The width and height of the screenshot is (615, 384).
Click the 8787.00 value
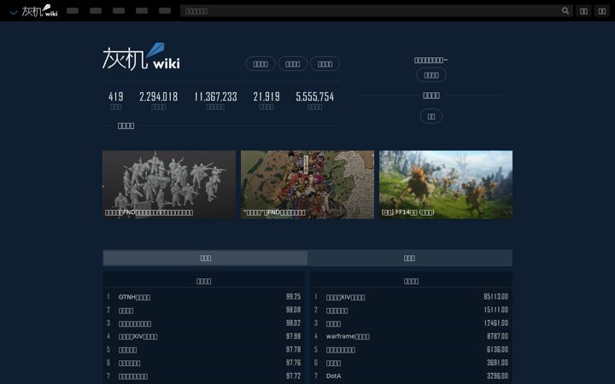[x=497, y=336]
